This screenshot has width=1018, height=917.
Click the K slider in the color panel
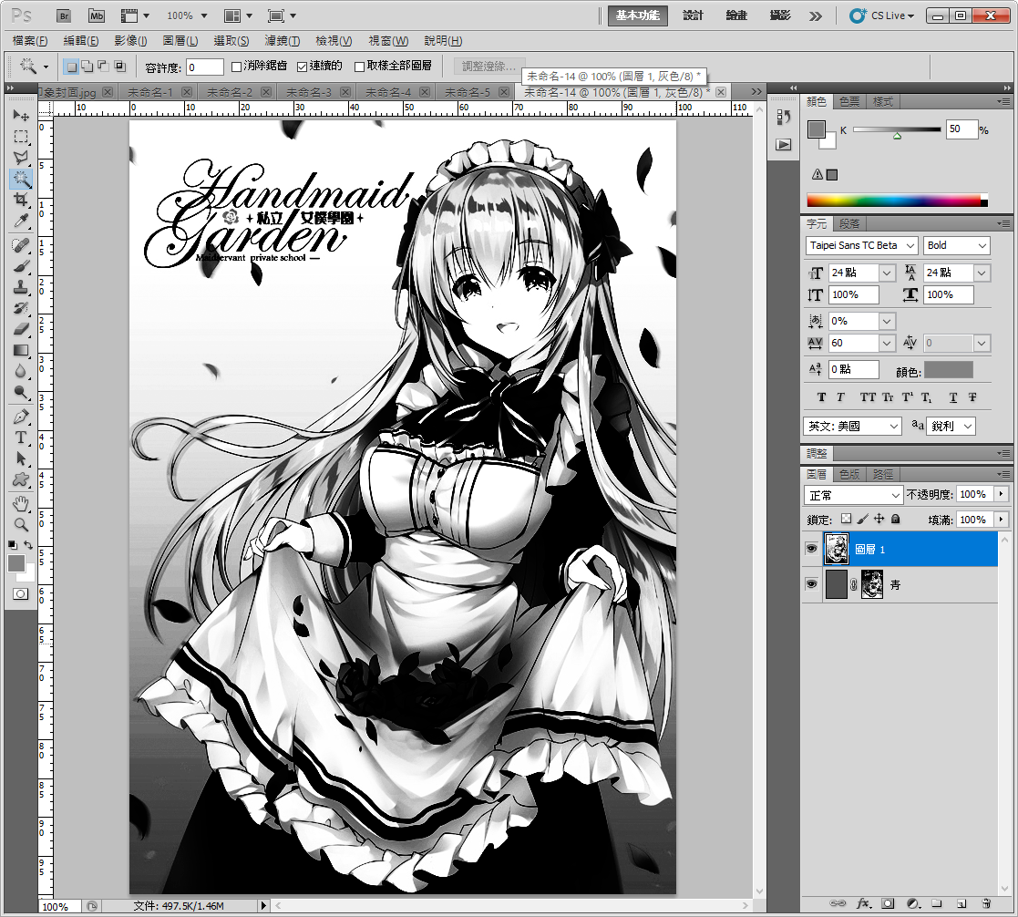pos(897,129)
